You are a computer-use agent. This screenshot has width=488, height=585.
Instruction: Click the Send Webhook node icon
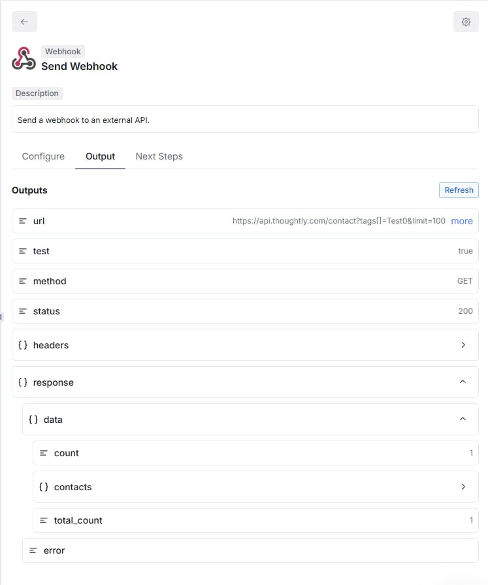(23, 59)
